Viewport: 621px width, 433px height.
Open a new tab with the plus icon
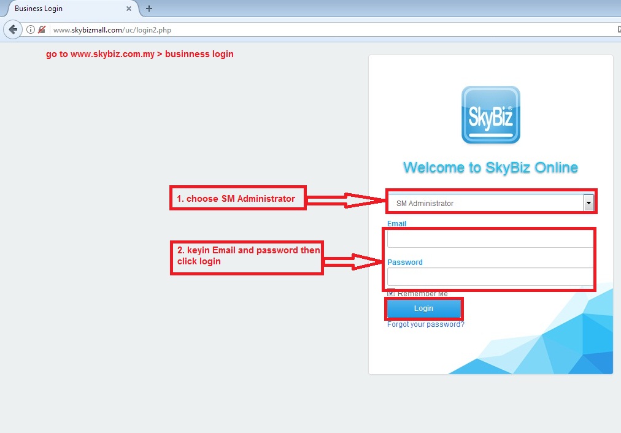click(x=148, y=9)
